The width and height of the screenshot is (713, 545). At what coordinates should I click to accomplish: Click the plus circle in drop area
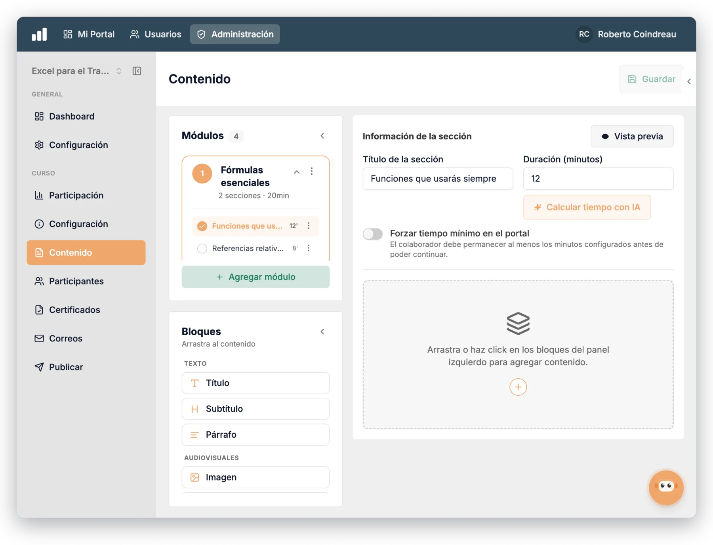pyautogui.click(x=518, y=387)
